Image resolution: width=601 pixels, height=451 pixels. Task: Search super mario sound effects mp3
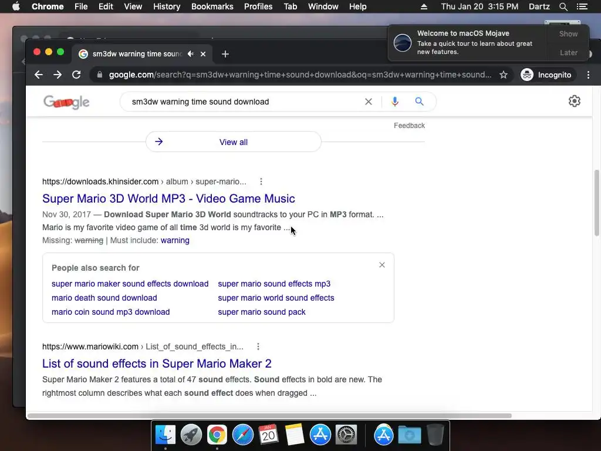pyautogui.click(x=274, y=284)
